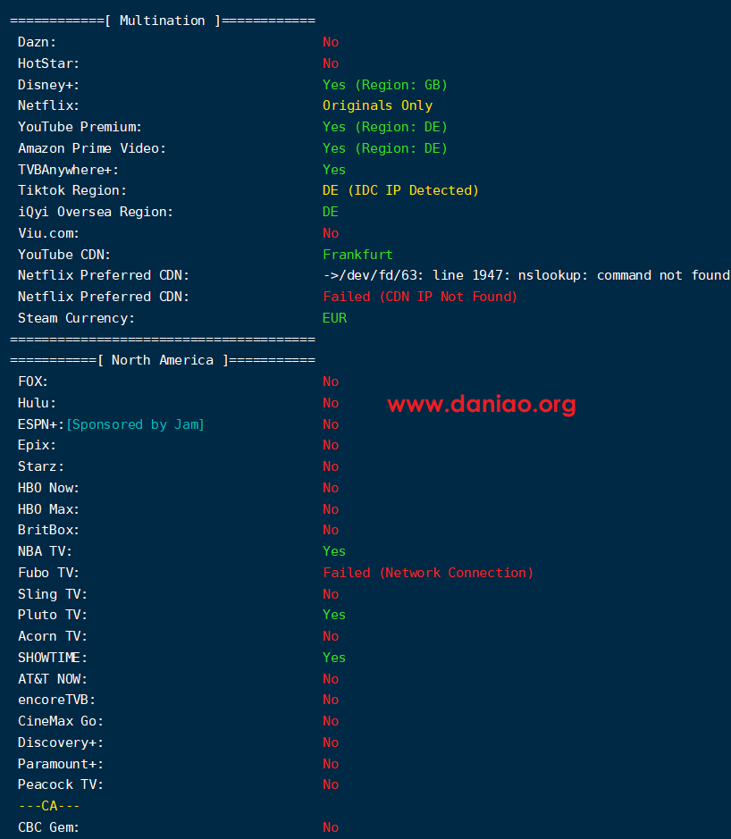
Task: Click the Sponsored by Jam text
Action: point(135,424)
